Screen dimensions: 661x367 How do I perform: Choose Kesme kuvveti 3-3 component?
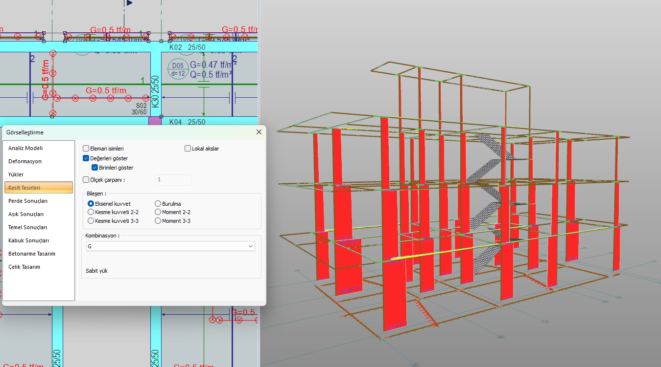coord(91,221)
